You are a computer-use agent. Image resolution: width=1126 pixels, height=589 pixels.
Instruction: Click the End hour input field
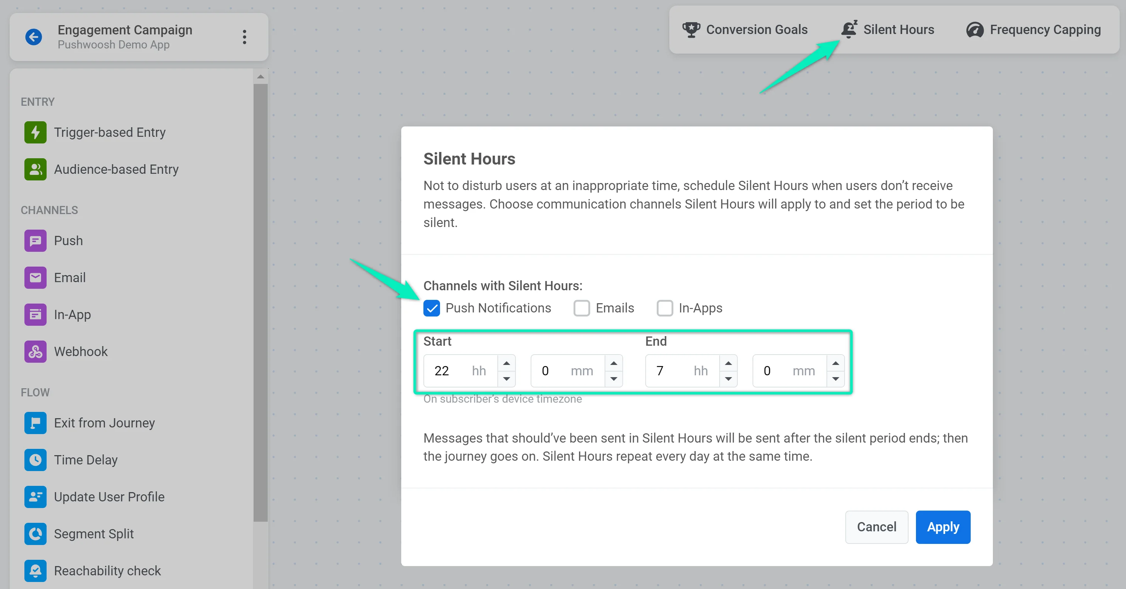click(672, 371)
